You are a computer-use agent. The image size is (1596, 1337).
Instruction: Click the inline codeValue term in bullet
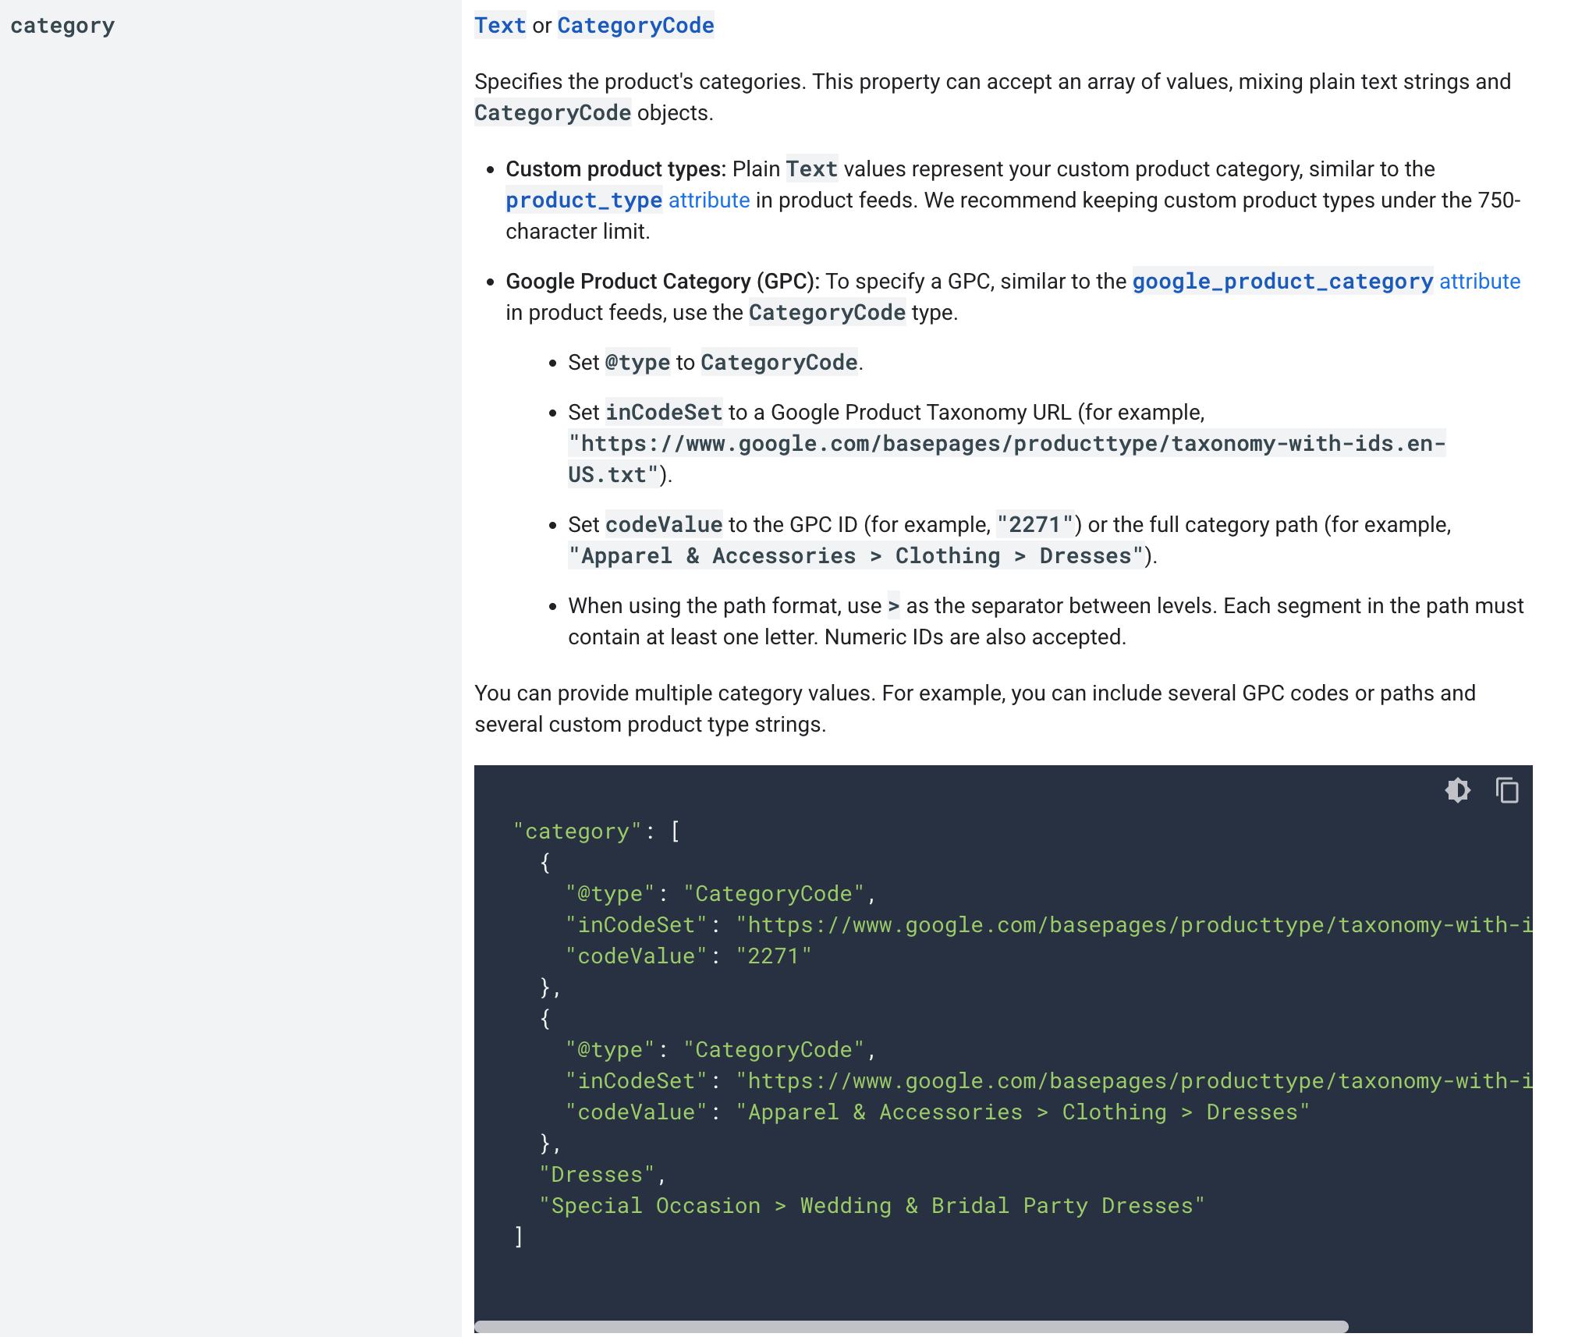coord(664,525)
